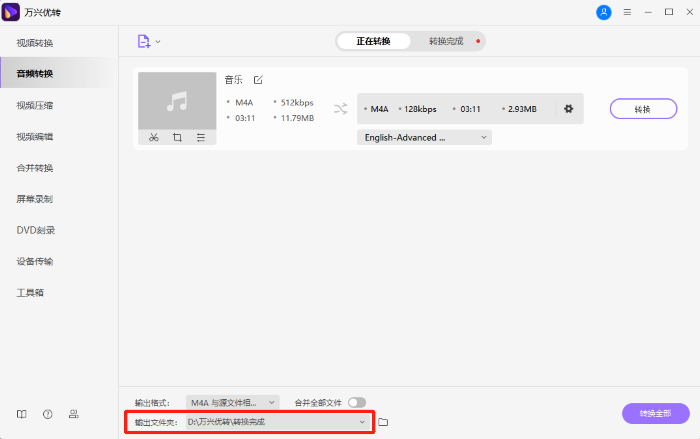Open output settings with the gear icon
Viewport: 700px width, 439px height.
(568, 109)
